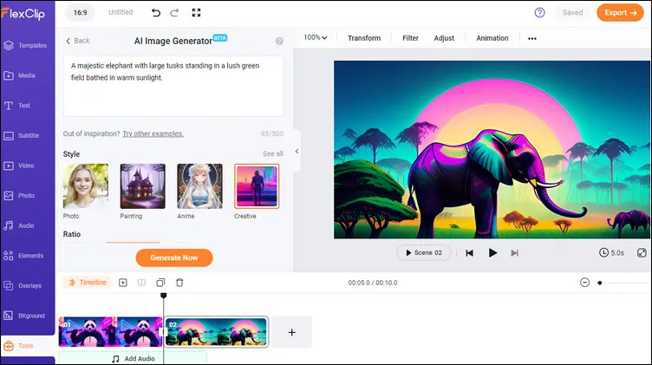This screenshot has height=365, width=652.
Task: Play the video preview
Action: click(x=492, y=253)
